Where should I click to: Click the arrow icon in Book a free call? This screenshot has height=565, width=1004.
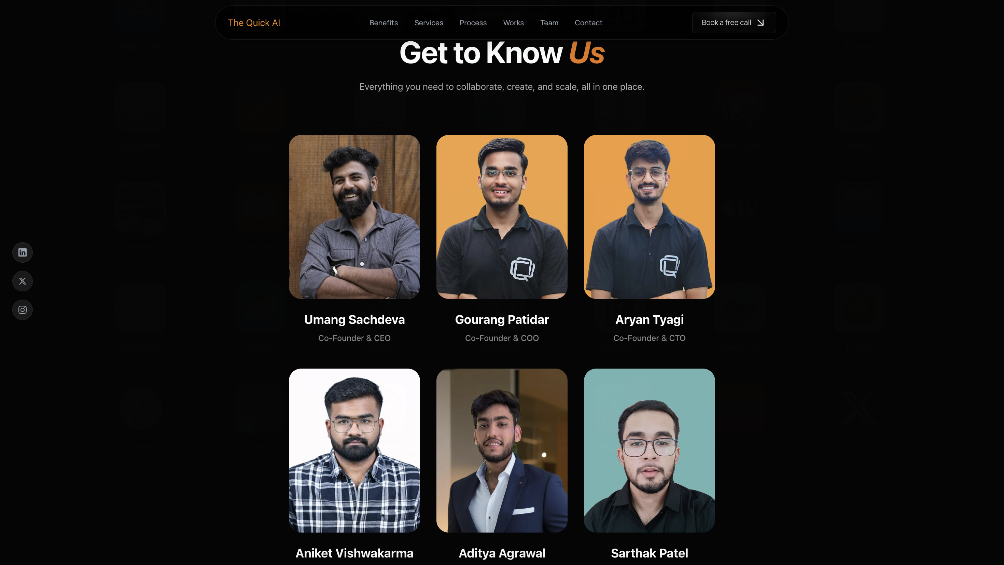click(761, 23)
